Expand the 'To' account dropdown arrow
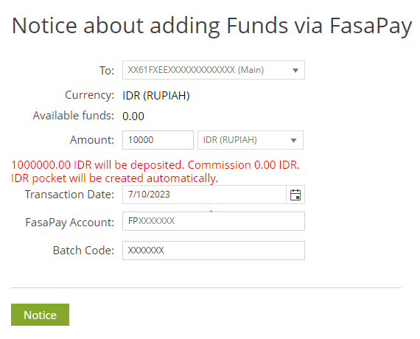 coord(295,71)
